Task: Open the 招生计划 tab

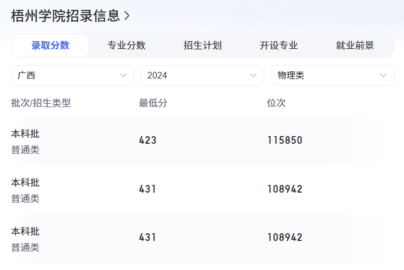Action: click(x=202, y=46)
